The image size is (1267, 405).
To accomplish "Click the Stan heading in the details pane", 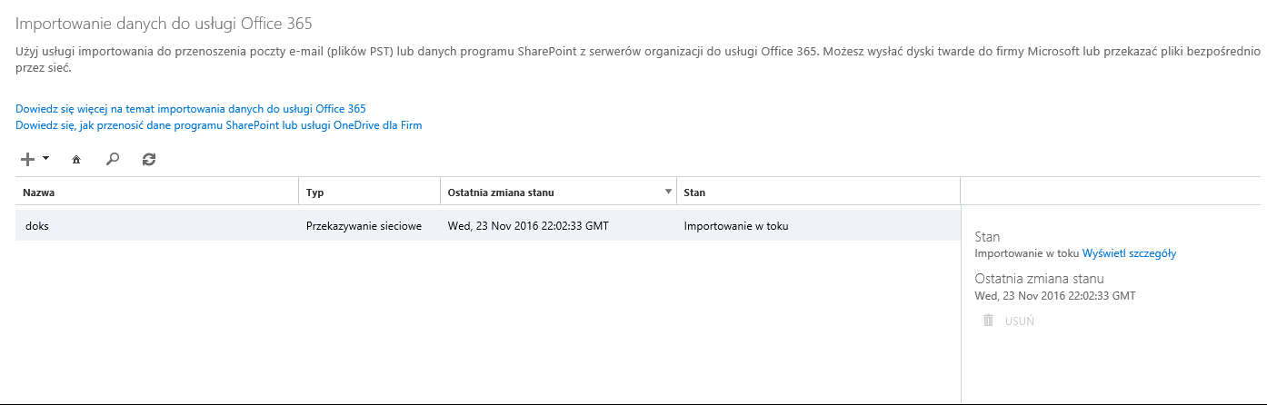I will [x=987, y=237].
